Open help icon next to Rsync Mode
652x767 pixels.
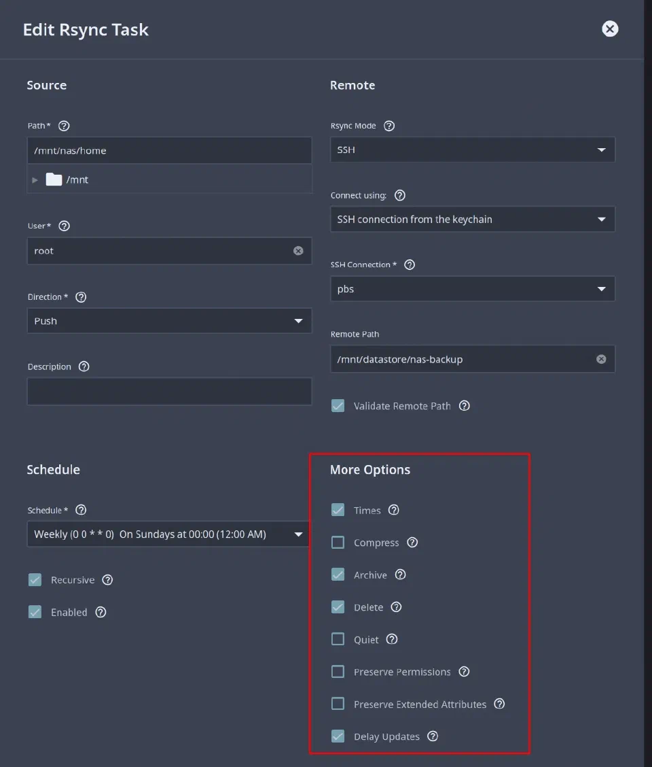pos(389,126)
